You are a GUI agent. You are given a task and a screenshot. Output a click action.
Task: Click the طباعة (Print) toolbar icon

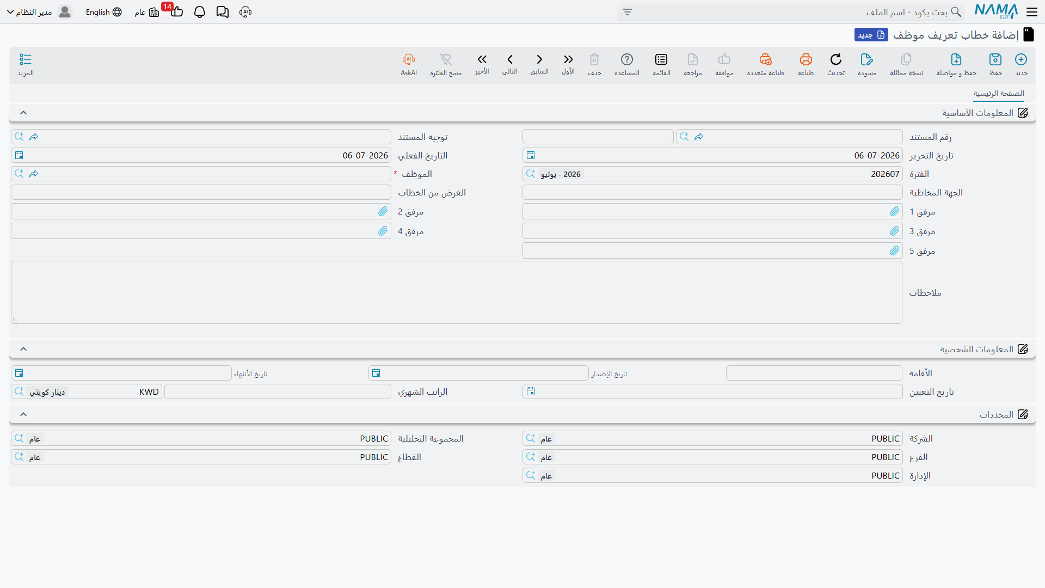806,59
